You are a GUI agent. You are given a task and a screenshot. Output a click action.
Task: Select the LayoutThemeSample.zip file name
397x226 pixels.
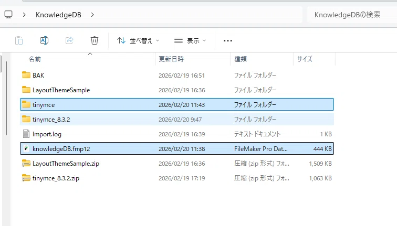[66, 164]
